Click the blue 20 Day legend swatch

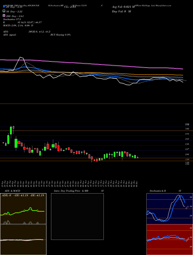coord(4,7)
